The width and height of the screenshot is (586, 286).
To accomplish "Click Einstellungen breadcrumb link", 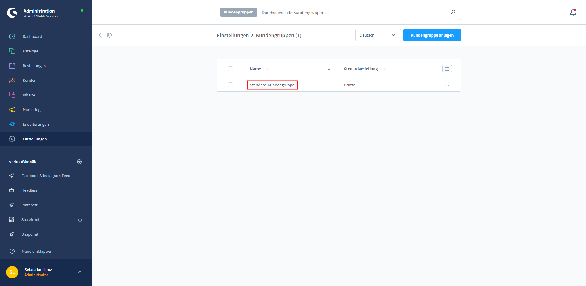I will (x=233, y=35).
